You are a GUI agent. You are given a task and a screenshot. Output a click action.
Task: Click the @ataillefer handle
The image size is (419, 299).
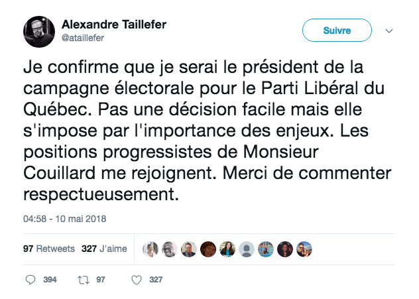point(83,38)
